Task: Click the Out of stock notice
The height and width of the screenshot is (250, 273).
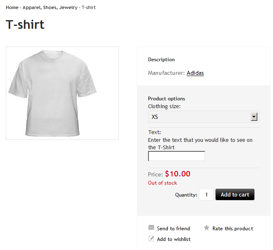Action: pos(162,183)
